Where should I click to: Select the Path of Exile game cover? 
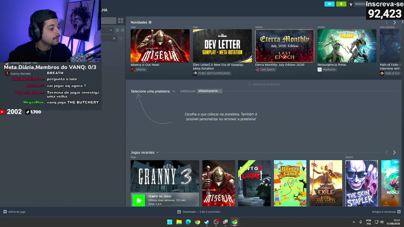pos(326,183)
